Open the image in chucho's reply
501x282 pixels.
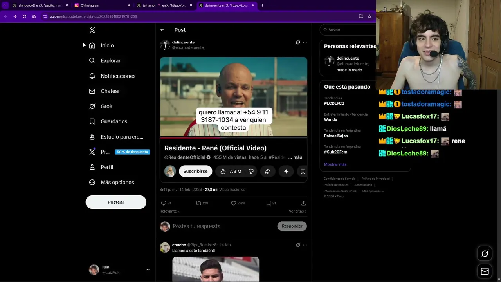(x=216, y=269)
